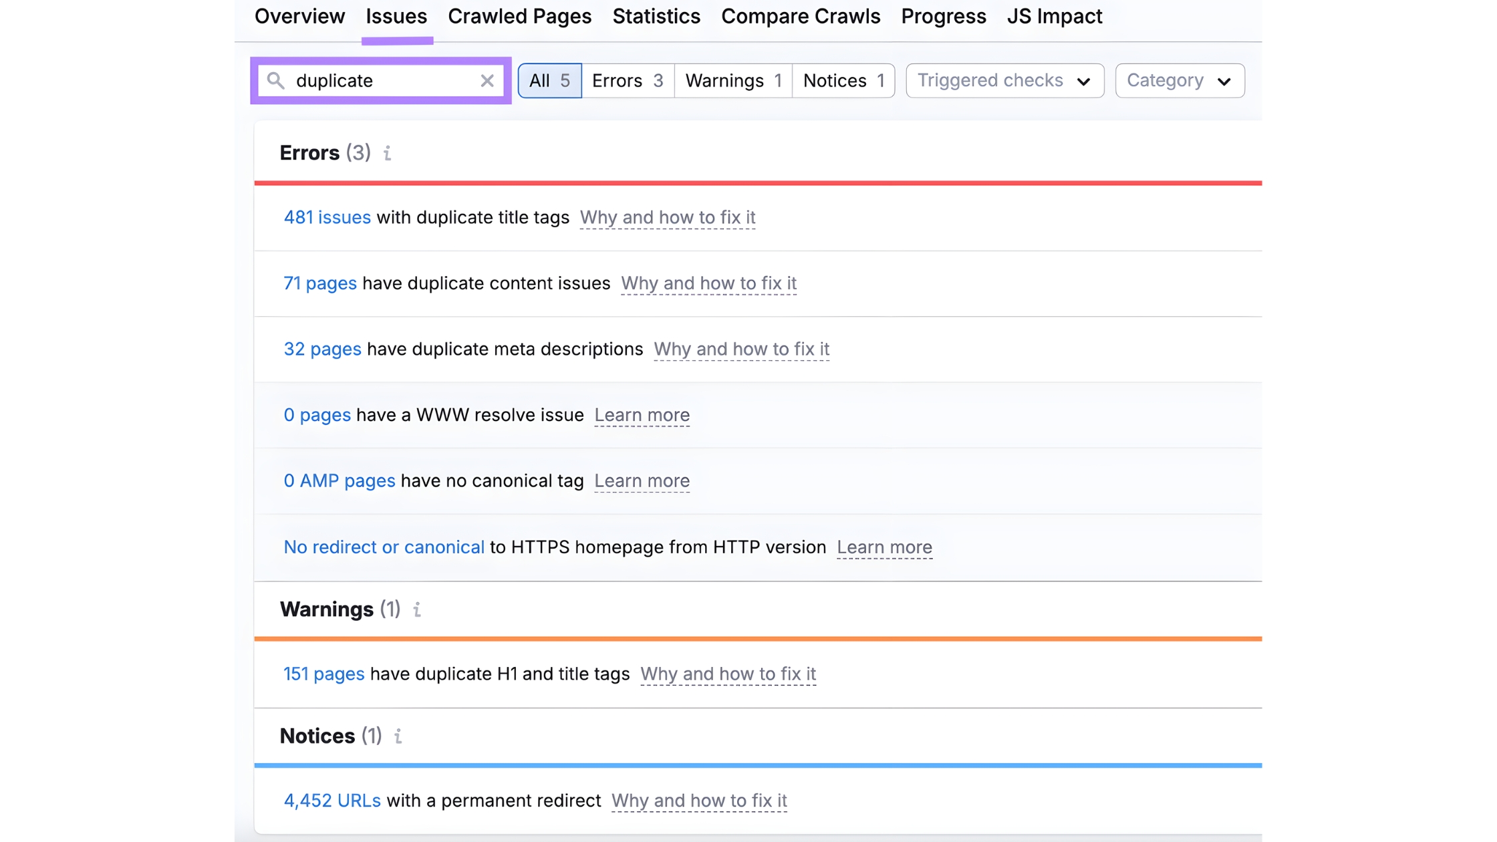Image resolution: width=1497 pixels, height=842 pixels.
Task: Open the 0 pages WWW resolve link
Action: click(317, 415)
